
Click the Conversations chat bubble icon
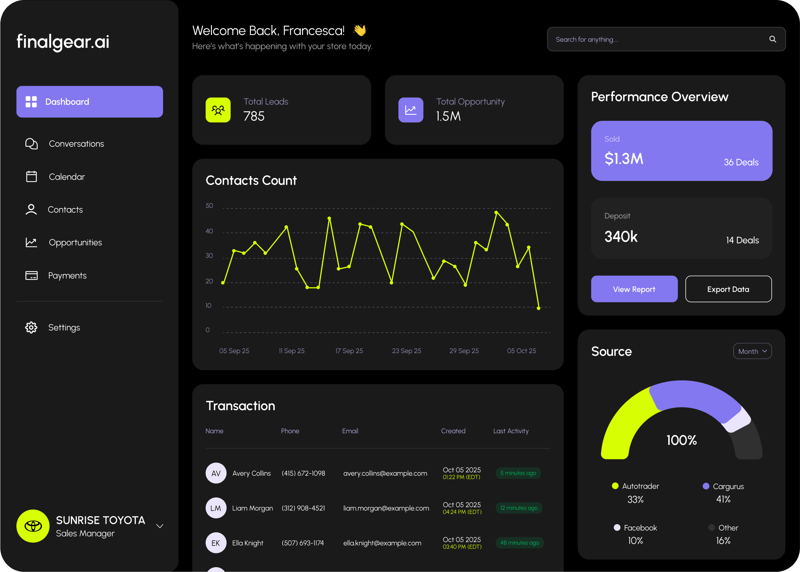tap(31, 144)
